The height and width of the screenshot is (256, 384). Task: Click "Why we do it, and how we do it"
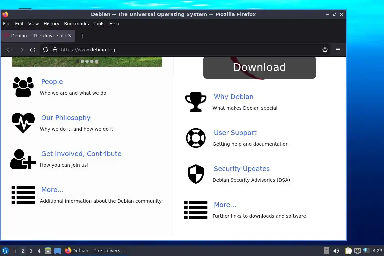coord(77,129)
